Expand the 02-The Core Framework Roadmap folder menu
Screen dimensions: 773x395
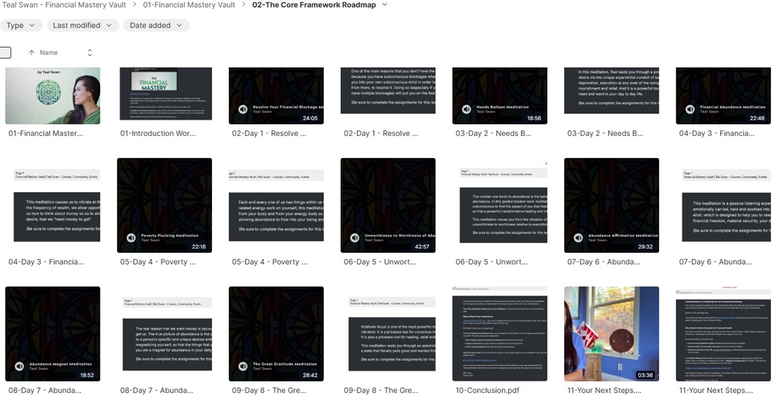tap(385, 5)
